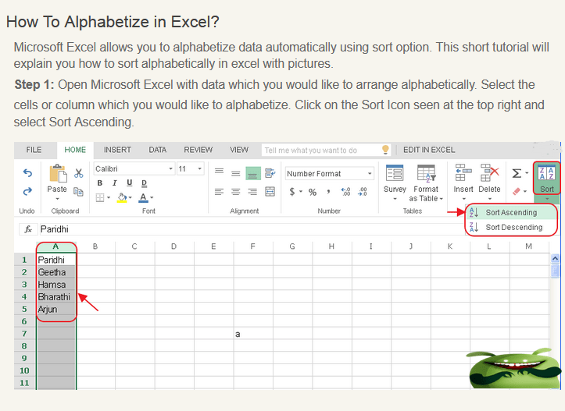Open the DATA ribbon tab

[x=157, y=150]
